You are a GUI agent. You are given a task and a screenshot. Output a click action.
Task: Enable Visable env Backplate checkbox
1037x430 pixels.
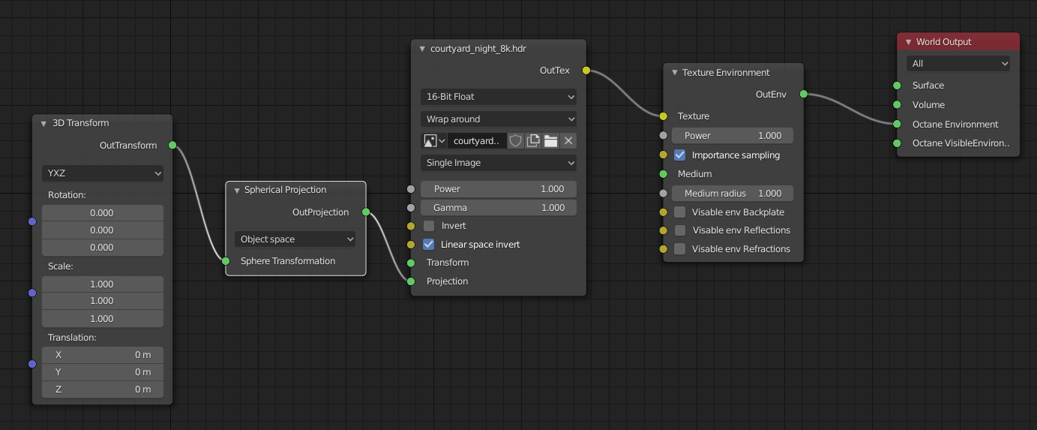[680, 212]
